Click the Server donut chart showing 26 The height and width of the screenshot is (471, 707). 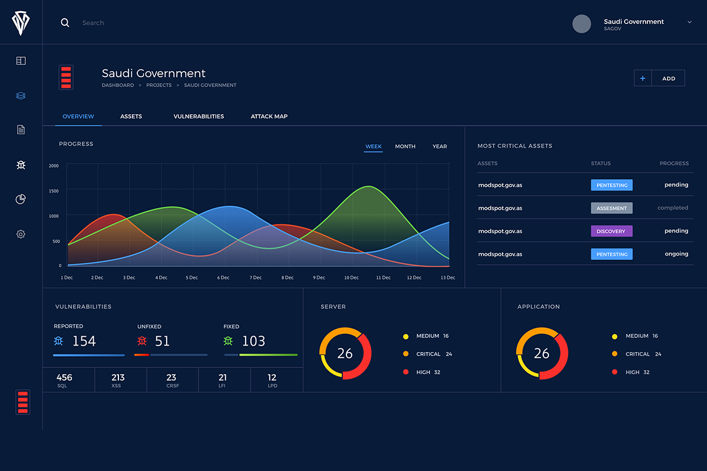345,353
